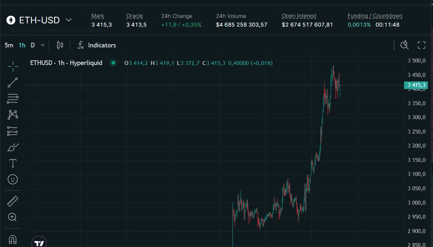The image size is (433, 247).
Task: Click the Oracle price label
Action: 134,16
